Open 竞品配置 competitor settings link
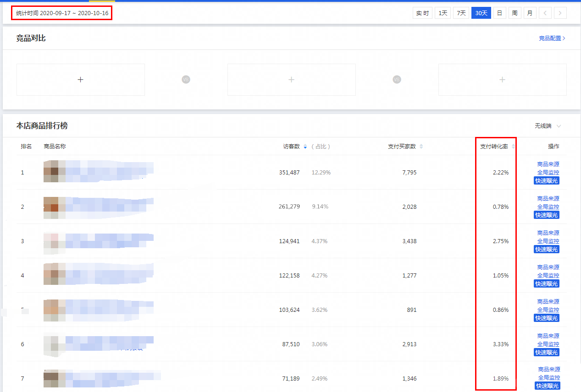The width and height of the screenshot is (581, 392). pos(552,38)
